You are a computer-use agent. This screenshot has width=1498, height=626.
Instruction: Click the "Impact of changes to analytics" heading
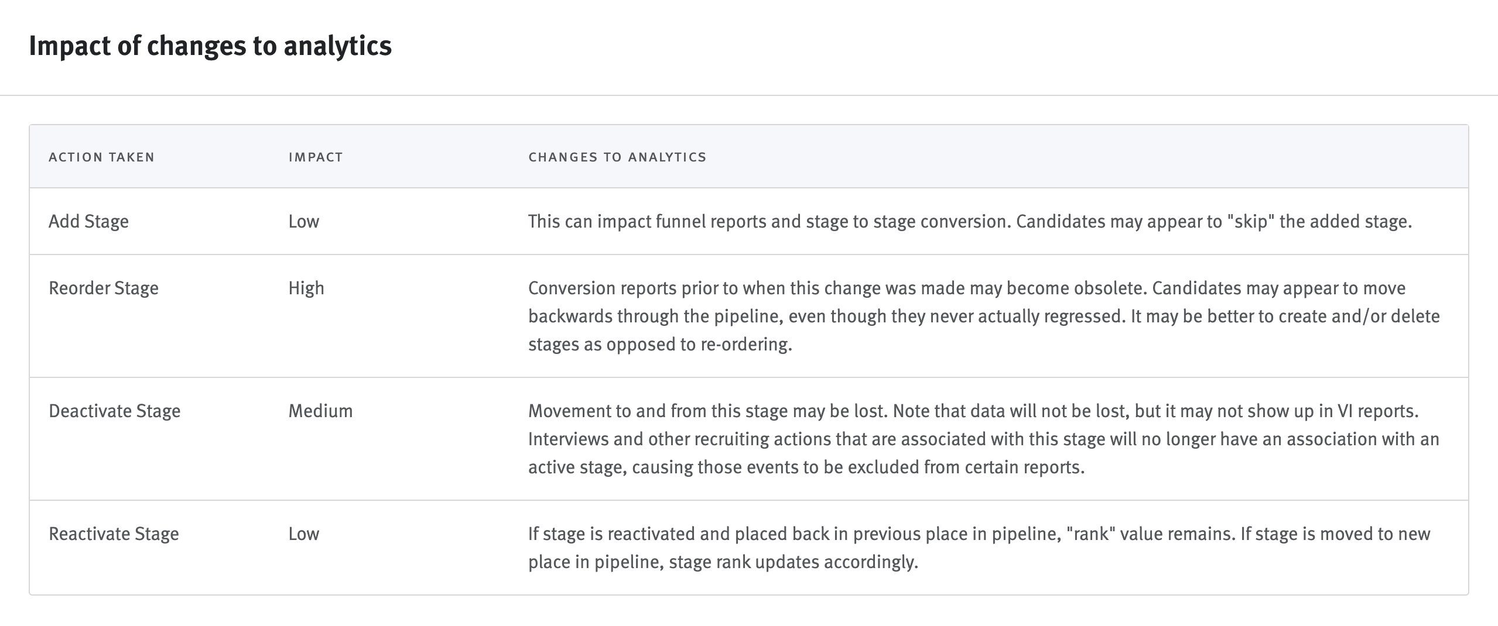pyautogui.click(x=210, y=46)
